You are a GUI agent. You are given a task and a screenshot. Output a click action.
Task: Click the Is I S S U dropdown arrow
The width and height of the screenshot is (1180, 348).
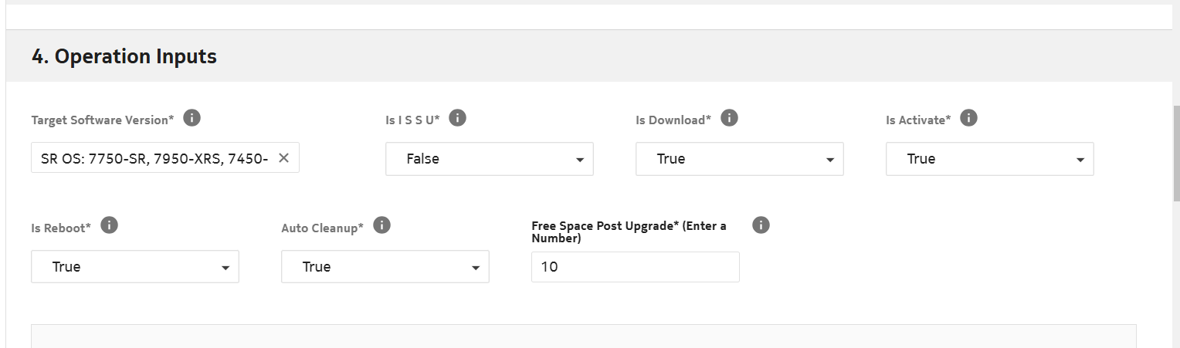coord(579,160)
